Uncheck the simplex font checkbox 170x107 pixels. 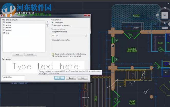pyautogui.click(x=4, y=22)
